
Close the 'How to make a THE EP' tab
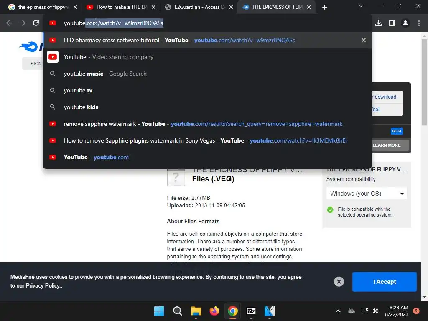(x=153, y=7)
